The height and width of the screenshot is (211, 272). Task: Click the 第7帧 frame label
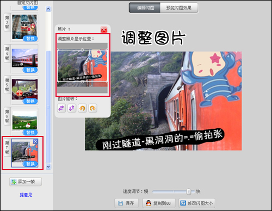[x=7, y=147]
